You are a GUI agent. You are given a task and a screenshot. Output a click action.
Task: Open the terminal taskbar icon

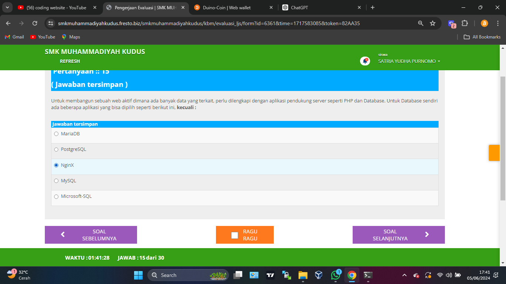tap(368, 275)
